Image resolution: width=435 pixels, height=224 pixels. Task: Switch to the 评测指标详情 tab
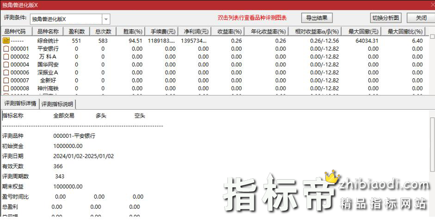tap(20, 104)
